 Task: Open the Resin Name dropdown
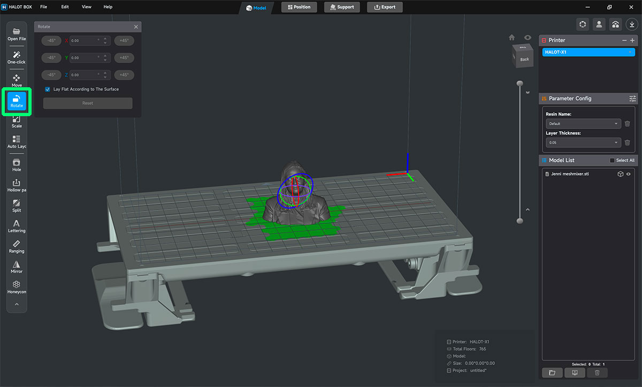click(583, 124)
